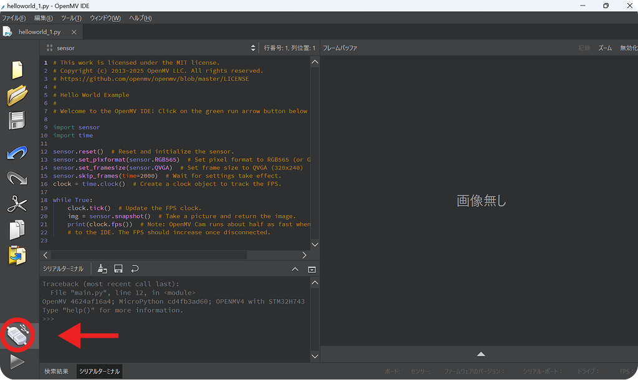Undo the last edit with the blue arrow
Viewport: 638px width, 380px height.
point(17,153)
